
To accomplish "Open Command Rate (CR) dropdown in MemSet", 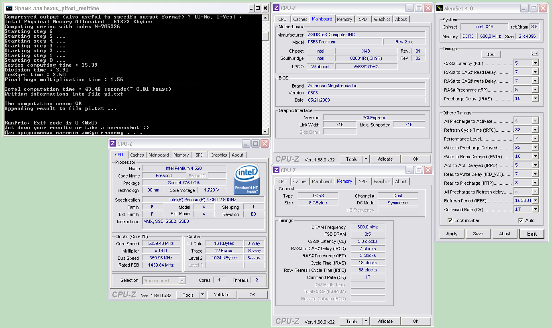I will tap(535, 209).
